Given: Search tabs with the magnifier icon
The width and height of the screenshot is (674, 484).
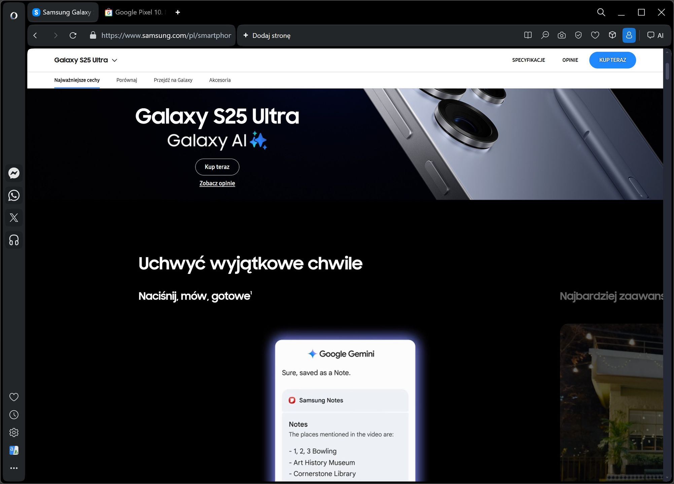Looking at the screenshot, I should tap(601, 12).
